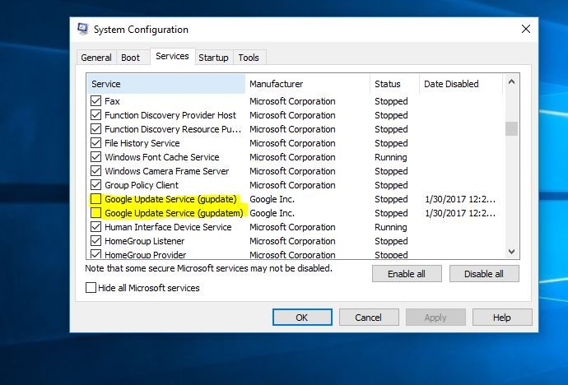
Task: Click the System Configuration title bar icon
Action: pyautogui.click(x=83, y=30)
